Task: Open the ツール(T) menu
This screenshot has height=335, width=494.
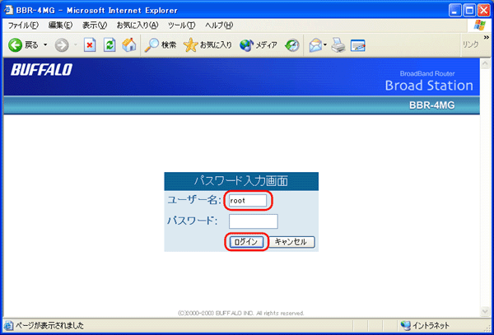Action: [x=181, y=26]
